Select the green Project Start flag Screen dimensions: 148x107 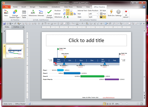[x=58, y=49]
